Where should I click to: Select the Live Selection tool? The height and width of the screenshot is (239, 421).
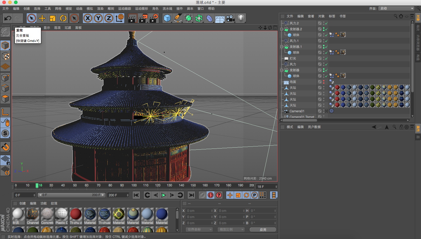pyautogui.click(x=32, y=18)
